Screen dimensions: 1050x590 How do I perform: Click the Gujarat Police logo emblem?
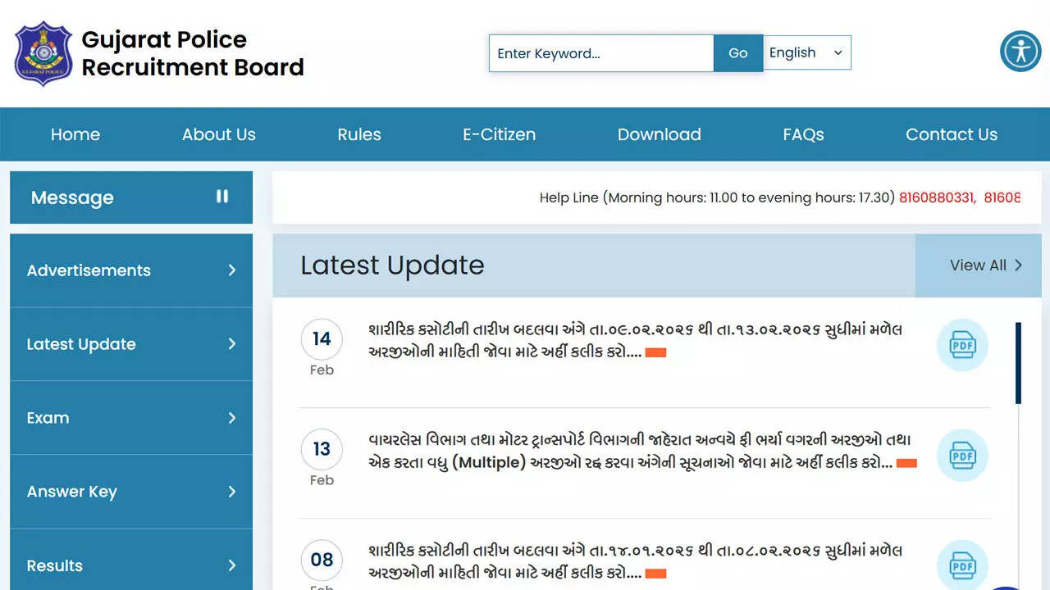pyautogui.click(x=43, y=54)
